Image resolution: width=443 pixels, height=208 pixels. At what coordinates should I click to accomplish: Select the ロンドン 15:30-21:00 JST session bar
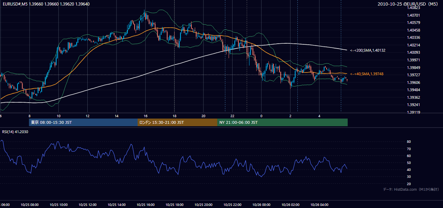(x=177, y=122)
